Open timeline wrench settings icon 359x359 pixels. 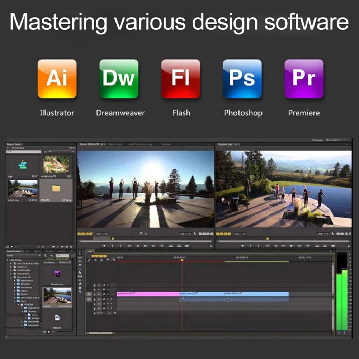(x=113, y=260)
